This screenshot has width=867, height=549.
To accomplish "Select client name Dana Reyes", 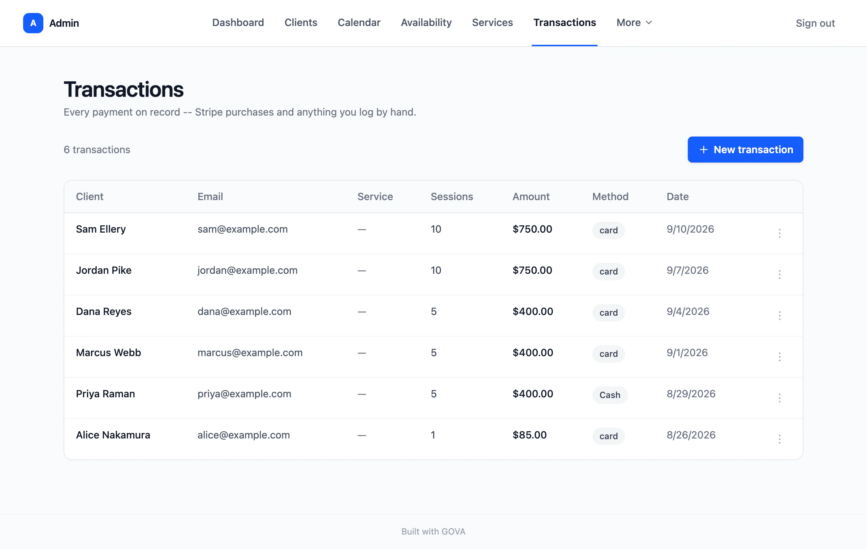I will 104,311.
